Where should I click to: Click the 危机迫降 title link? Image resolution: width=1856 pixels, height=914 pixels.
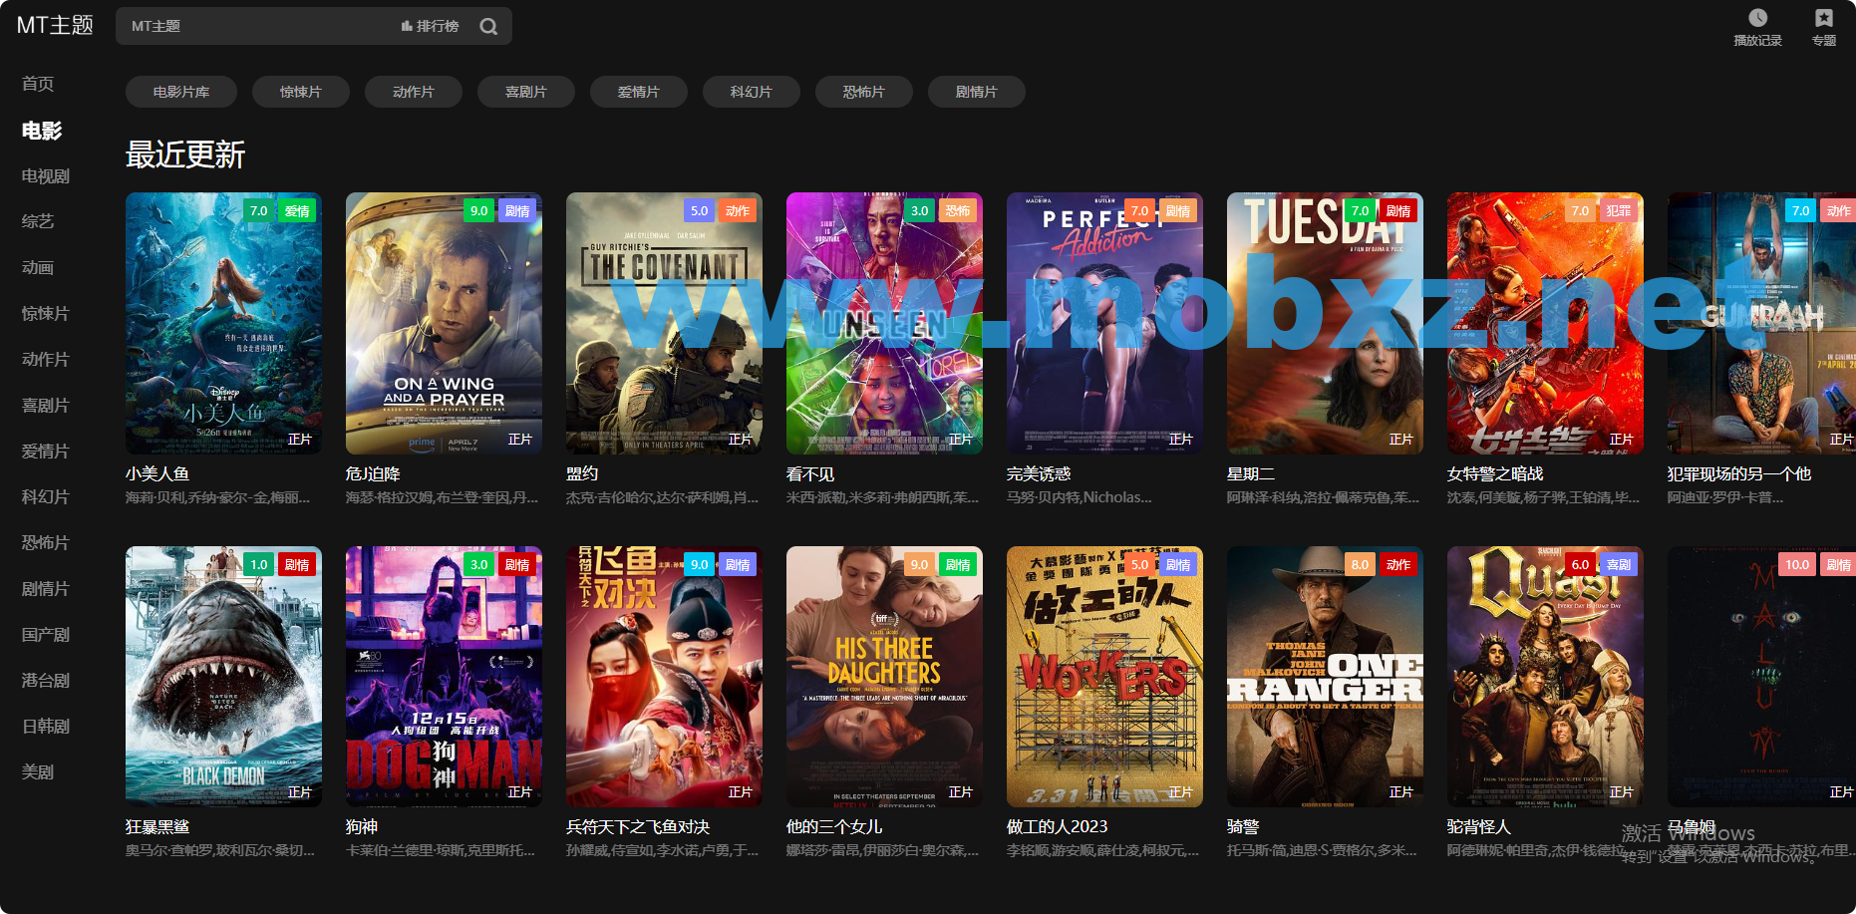[373, 474]
